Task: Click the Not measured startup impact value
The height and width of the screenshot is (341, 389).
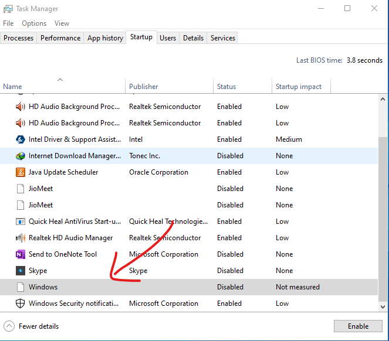Action: coord(297,287)
